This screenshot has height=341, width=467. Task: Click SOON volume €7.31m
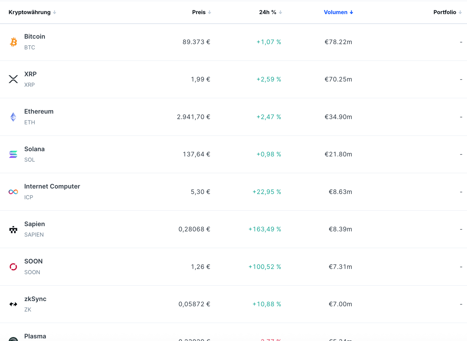[340, 267]
